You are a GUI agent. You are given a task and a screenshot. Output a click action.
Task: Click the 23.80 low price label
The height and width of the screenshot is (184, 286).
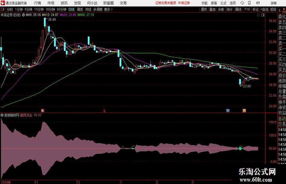click(x=247, y=86)
